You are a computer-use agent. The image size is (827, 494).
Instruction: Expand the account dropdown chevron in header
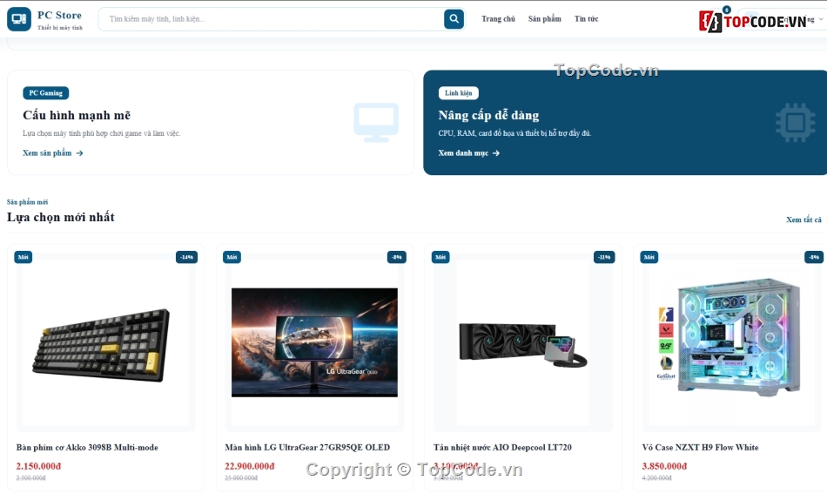coord(821,19)
